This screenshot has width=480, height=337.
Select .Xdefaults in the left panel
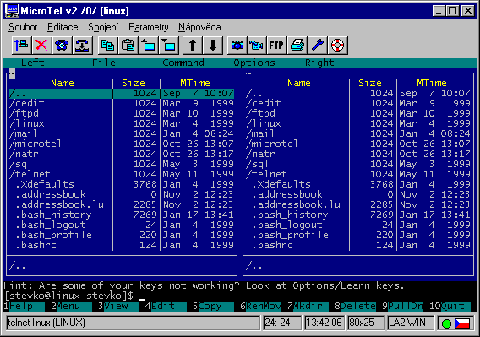coord(121,184)
